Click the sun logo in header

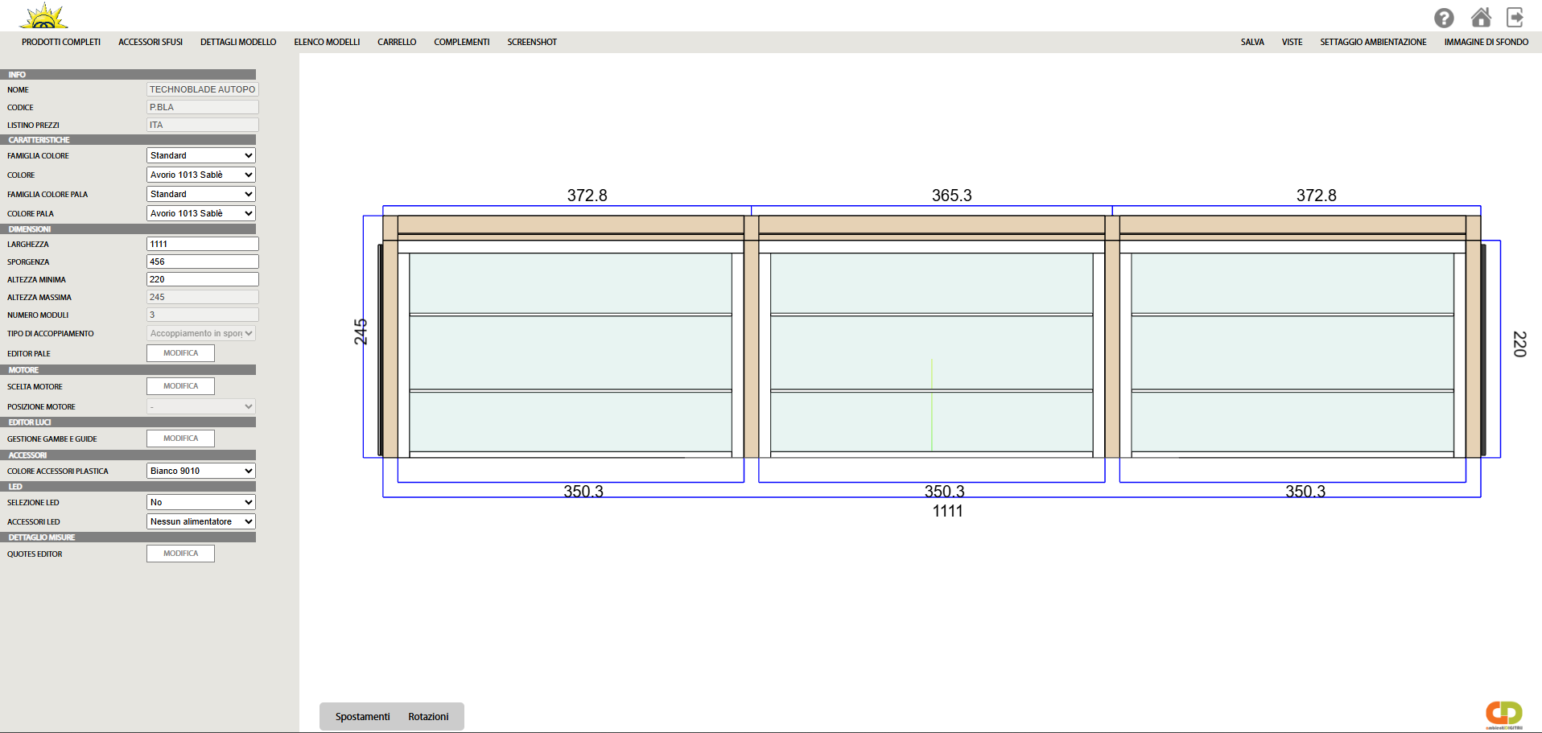(44, 16)
